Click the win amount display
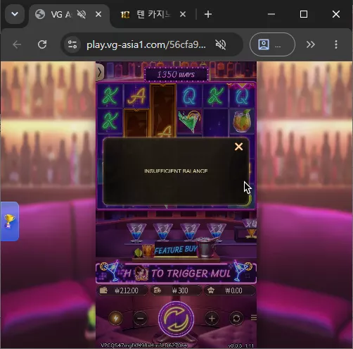The image size is (353, 349). pyautogui.click(x=230, y=290)
